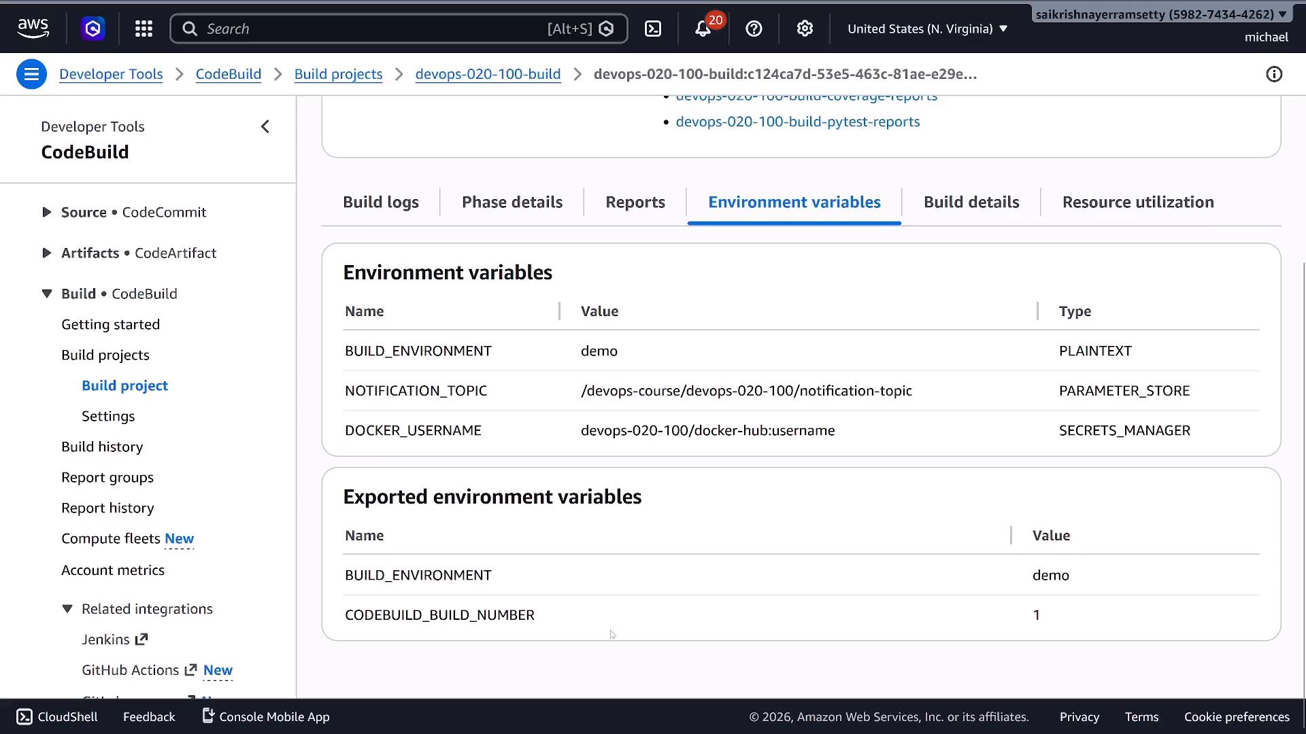Go to Build projects breadcrumb link
The width and height of the screenshot is (1306, 734).
pos(338,74)
